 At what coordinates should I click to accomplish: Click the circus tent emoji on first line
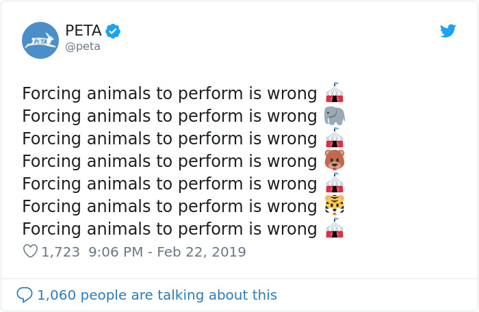point(334,94)
